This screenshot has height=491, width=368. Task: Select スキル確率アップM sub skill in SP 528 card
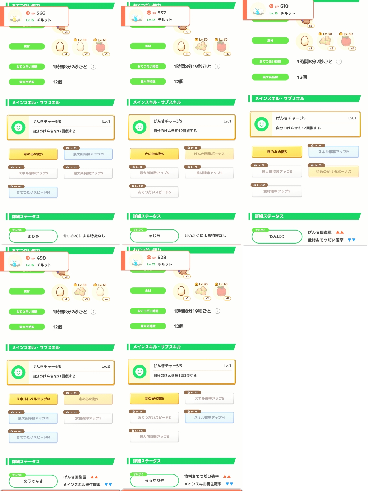(210, 418)
